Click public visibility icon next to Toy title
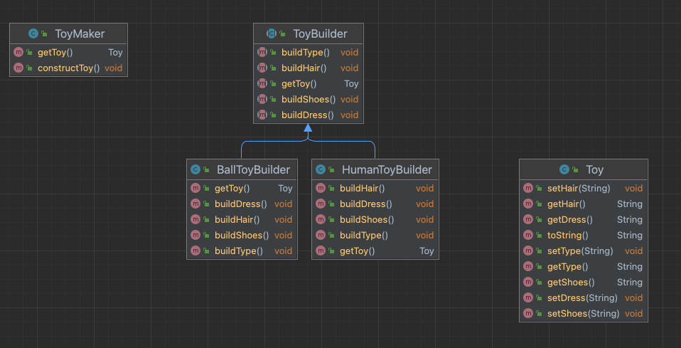681x348 pixels. [x=575, y=169]
